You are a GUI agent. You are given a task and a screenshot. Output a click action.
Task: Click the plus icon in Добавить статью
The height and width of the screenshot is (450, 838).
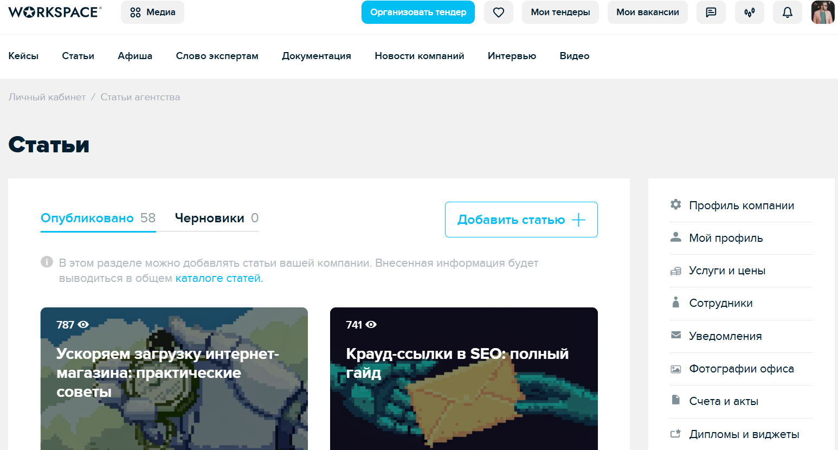click(x=578, y=220)
